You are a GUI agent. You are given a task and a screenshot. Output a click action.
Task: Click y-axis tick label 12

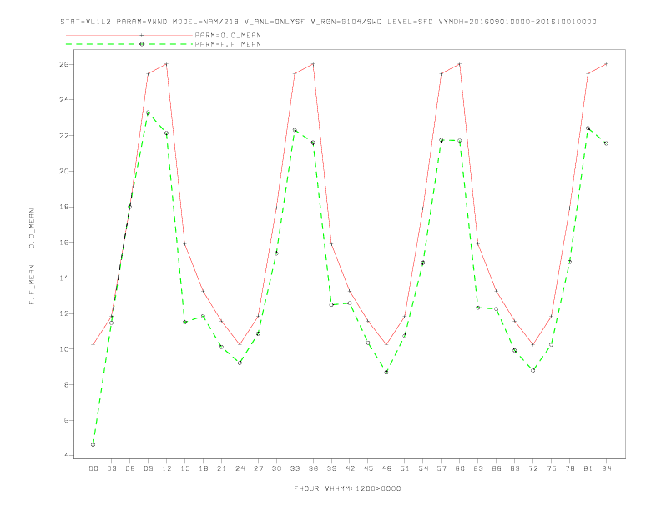(x=64, y=313)
